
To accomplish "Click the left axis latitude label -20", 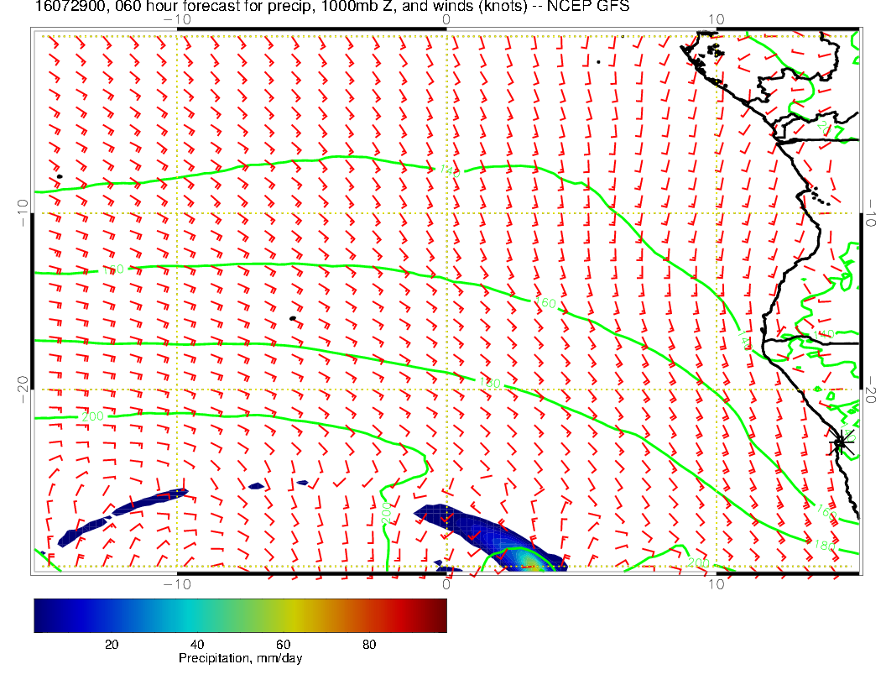I will [23, 389].
